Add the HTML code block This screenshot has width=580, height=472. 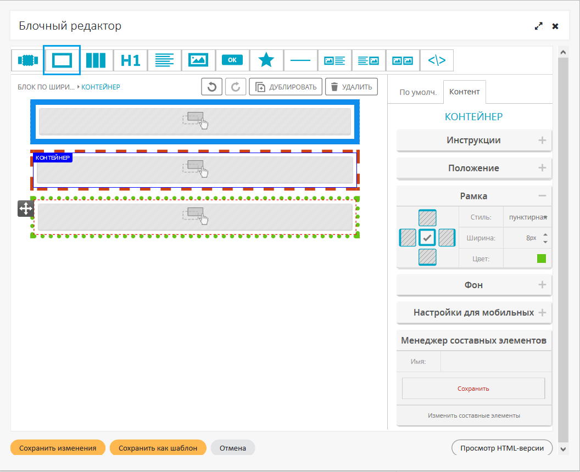437,60
